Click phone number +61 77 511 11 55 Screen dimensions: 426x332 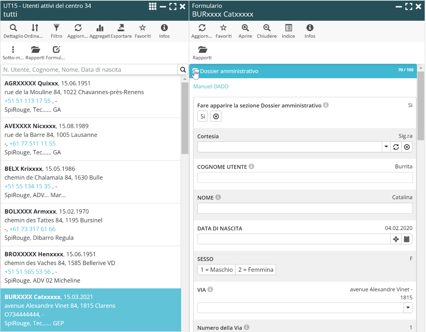(x=32, y=144)
